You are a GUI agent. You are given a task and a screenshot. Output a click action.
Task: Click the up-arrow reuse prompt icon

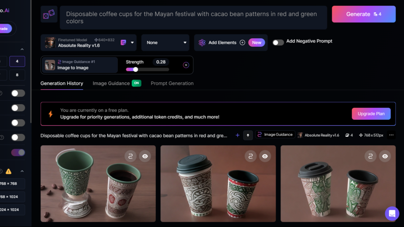coord(248,135)
